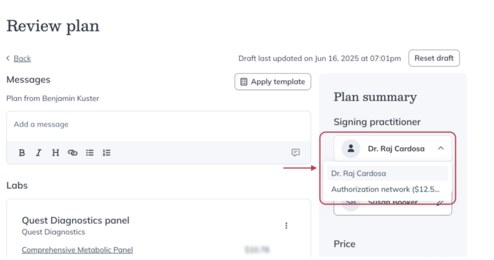Screen dimensions: 494x260
Task: Apply heading style using the H icon
Action: tap(55, 153)
